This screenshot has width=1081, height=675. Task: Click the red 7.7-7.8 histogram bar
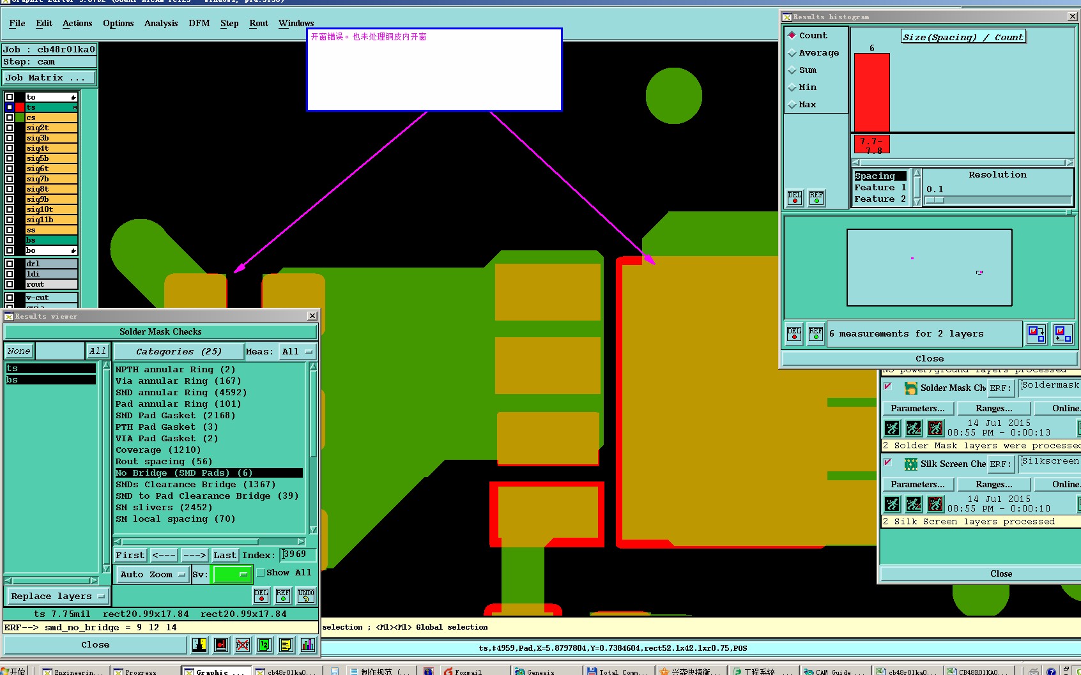(x=871, y=93)
